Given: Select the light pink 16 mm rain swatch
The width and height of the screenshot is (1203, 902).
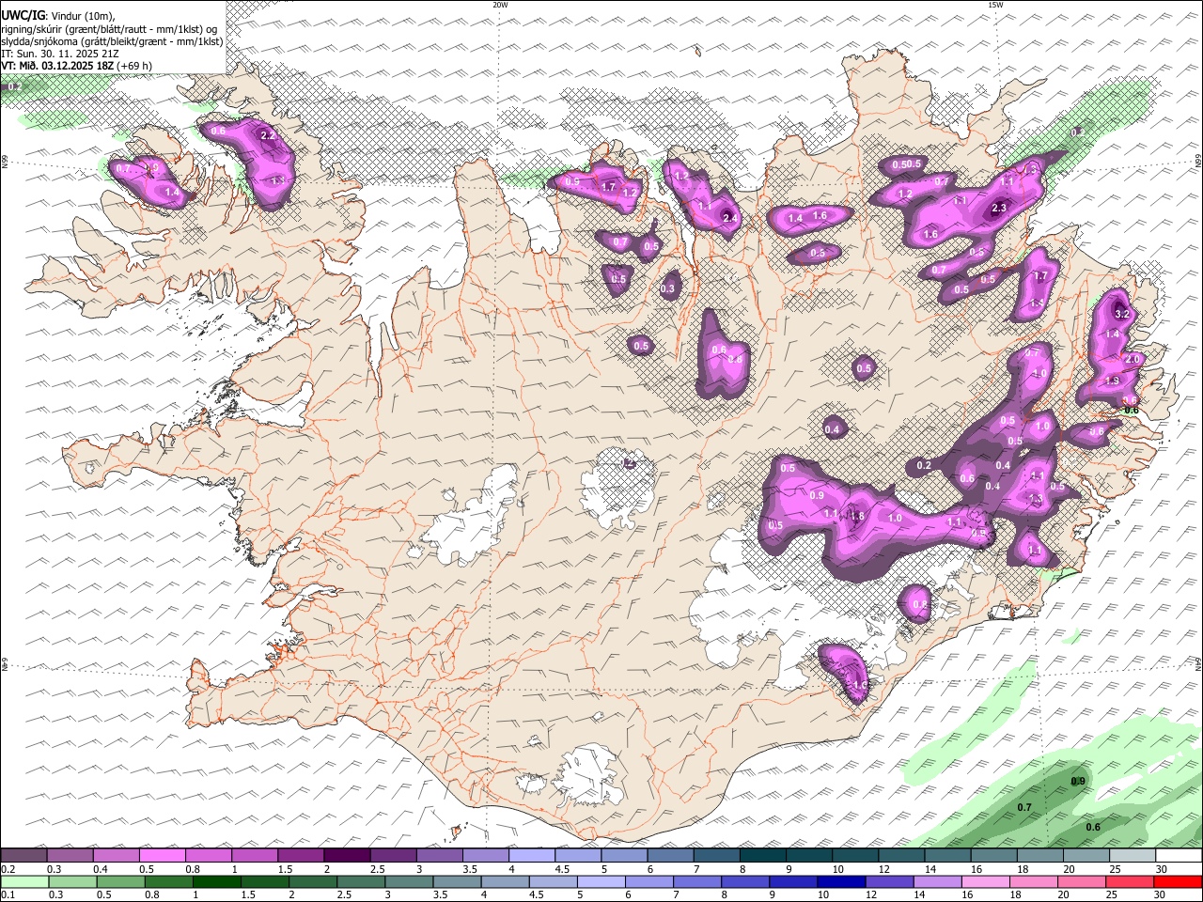Looking at the screenshot, I should (x=985, y=882).
